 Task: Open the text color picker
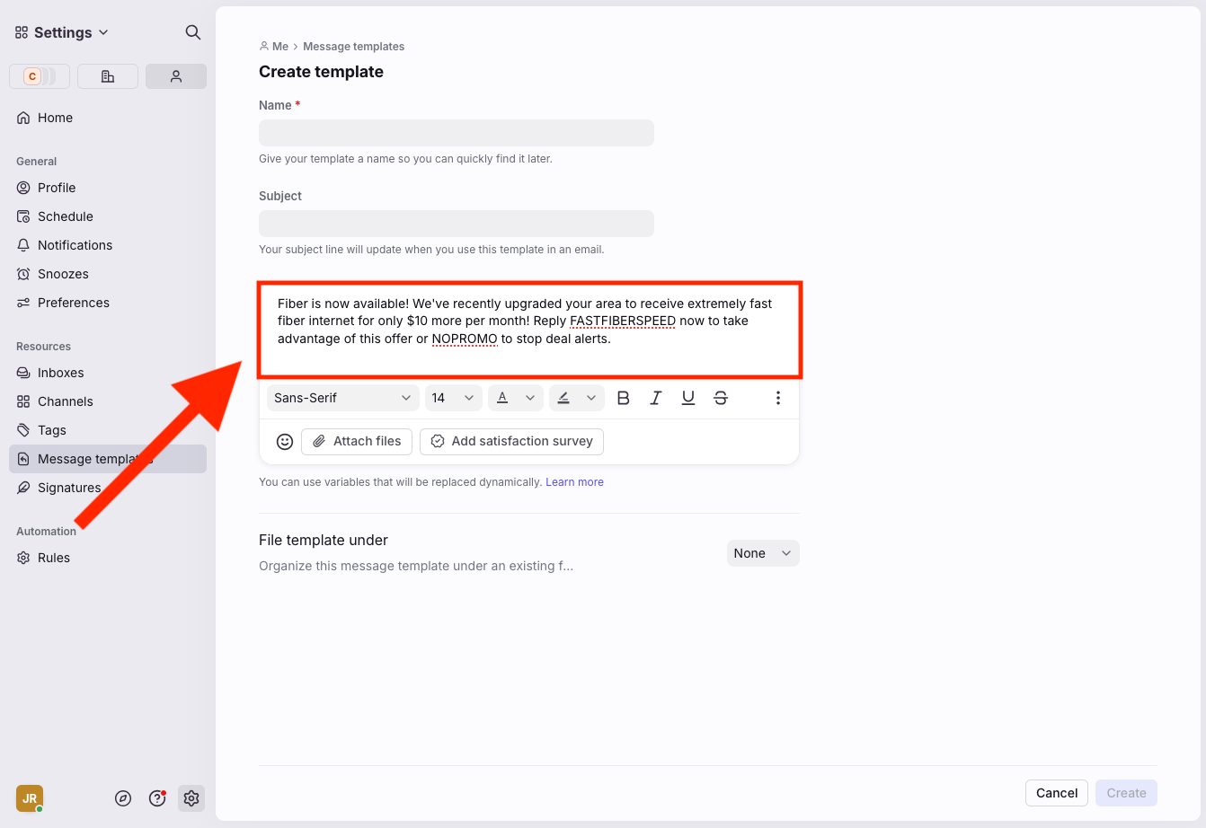[x=515, y=398]
